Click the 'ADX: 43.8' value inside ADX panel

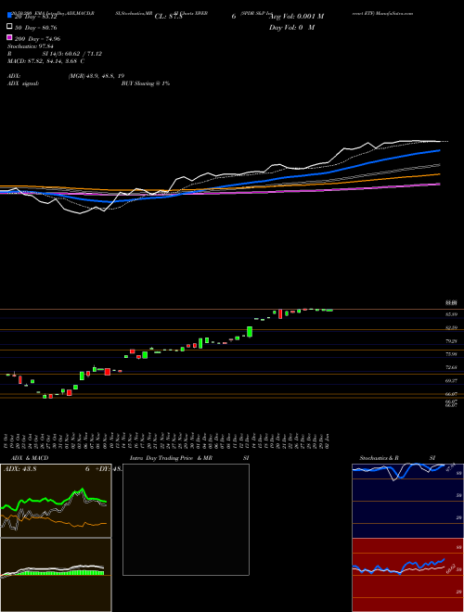pos(19,469)
